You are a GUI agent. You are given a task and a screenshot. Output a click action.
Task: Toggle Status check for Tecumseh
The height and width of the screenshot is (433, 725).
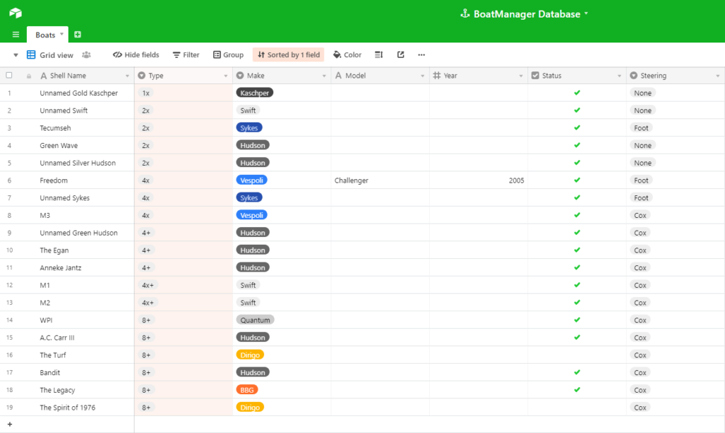pos(577,127)
